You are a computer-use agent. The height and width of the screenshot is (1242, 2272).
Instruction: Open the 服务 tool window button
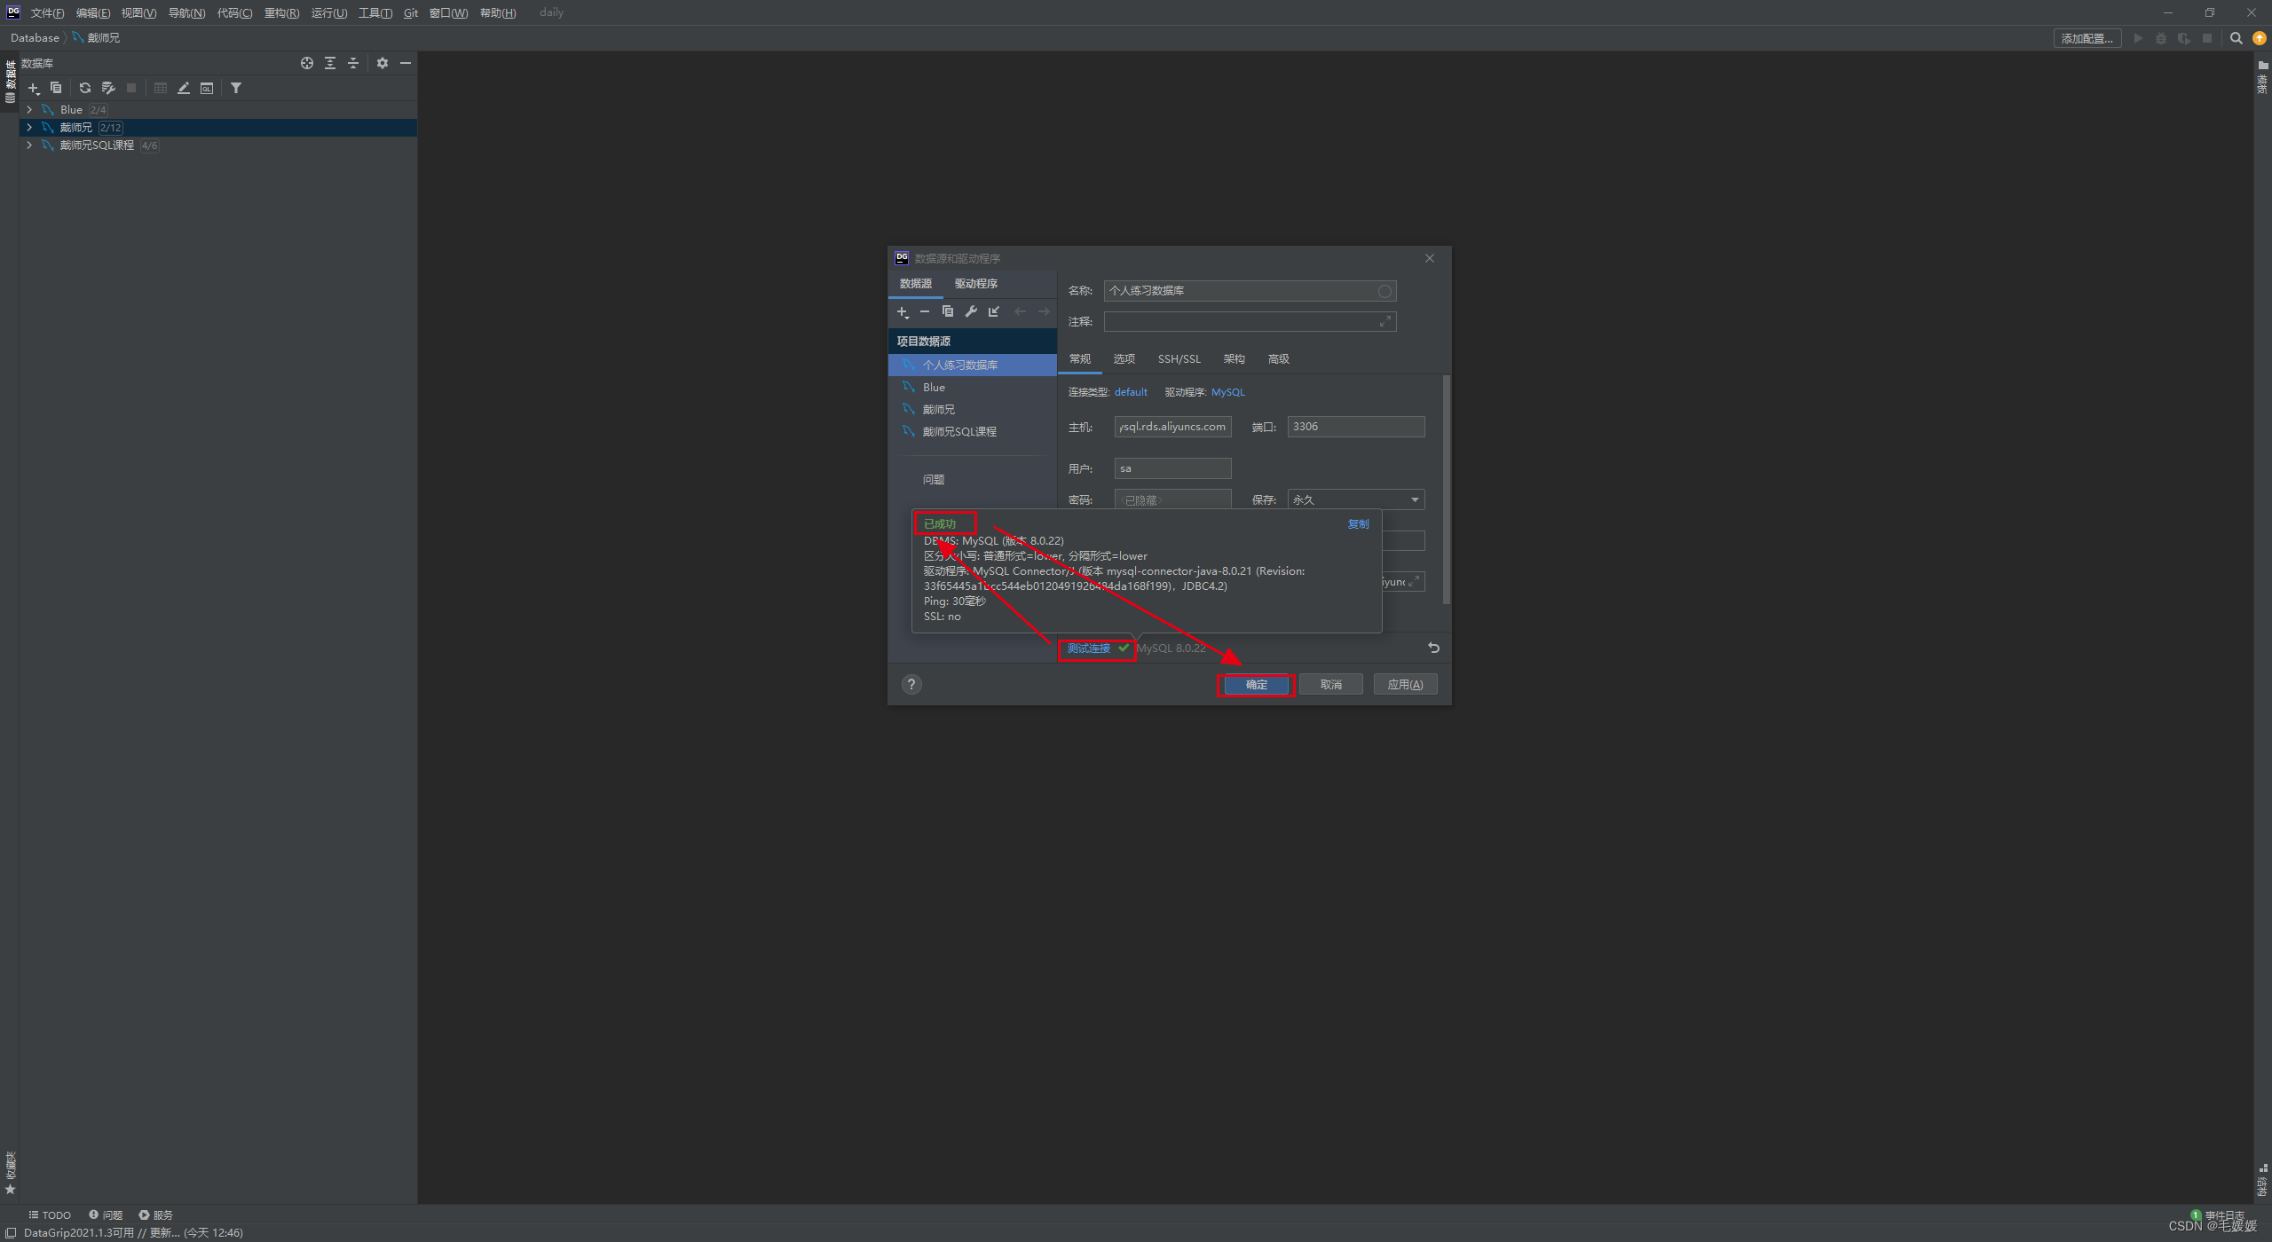[x=155, y=1214]
